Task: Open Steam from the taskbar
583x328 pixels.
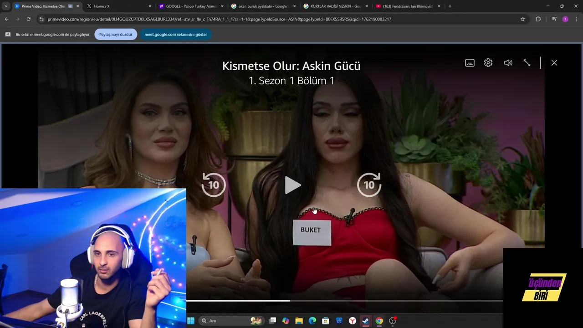Action: pyautogui.click(x=366, y=321)
